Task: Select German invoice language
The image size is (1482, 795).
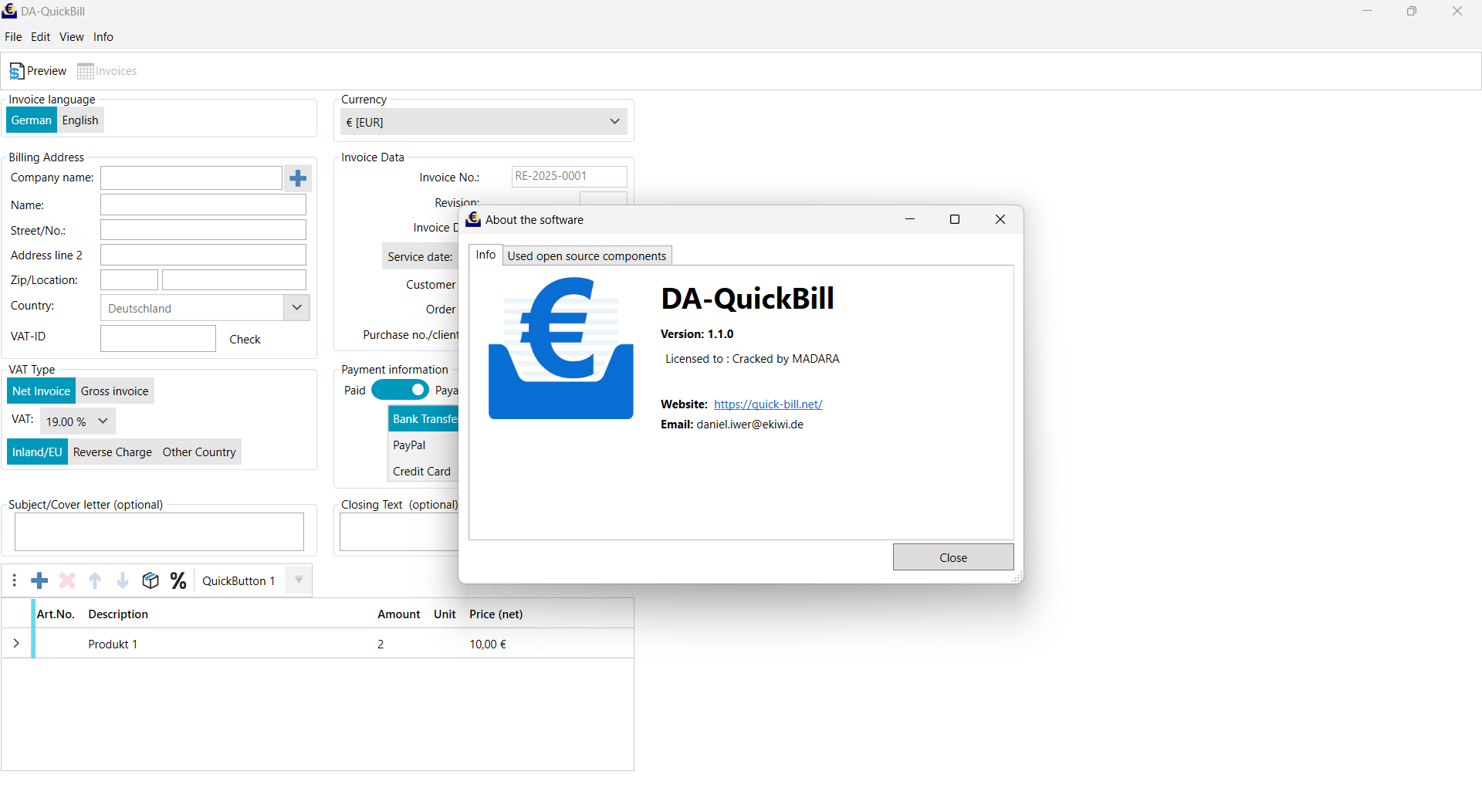Action: (32, 120)
